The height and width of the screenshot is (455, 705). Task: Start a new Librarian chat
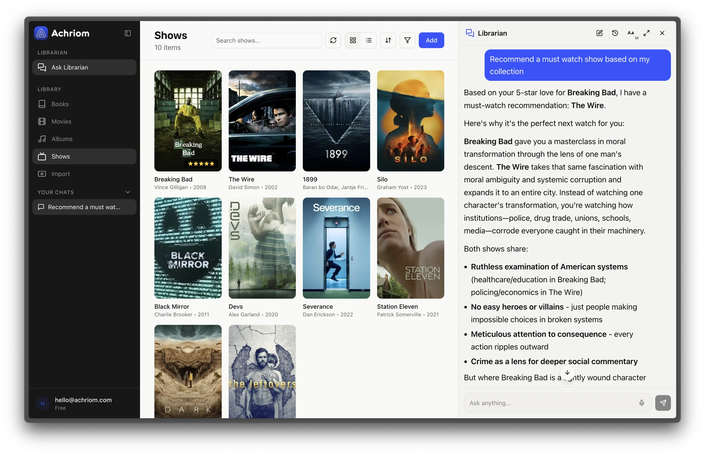pos(599,33)
